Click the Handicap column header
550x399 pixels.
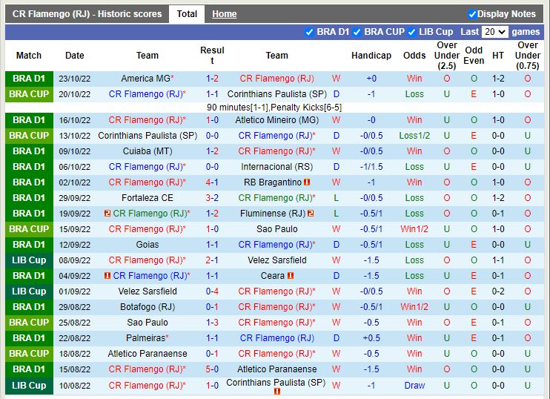[371, 56]
